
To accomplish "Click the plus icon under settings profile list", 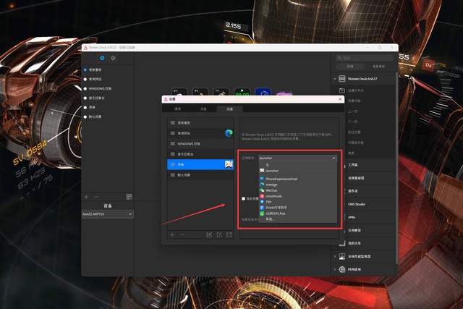I will click(x=171, y=234).
